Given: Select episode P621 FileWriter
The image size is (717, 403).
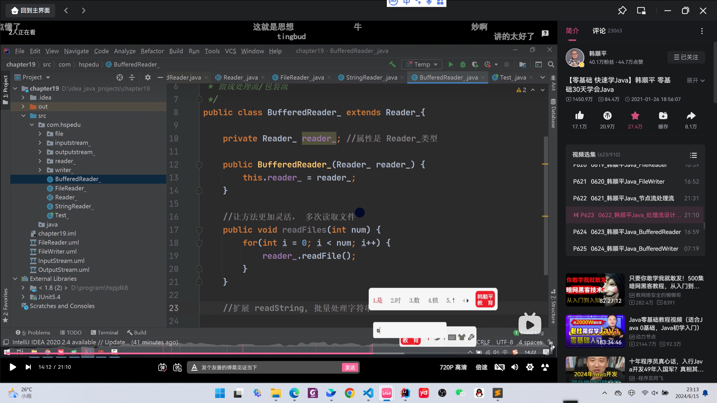Looking at the screenshot, I should coord(635,181).
